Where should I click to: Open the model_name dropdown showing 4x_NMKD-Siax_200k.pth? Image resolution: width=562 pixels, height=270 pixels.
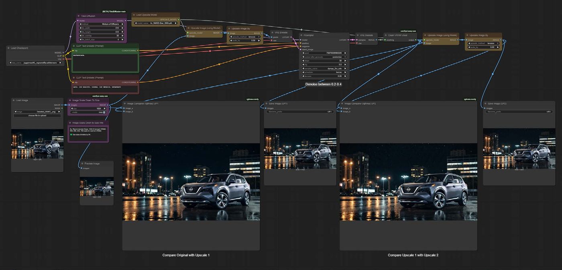pos(155,23)
